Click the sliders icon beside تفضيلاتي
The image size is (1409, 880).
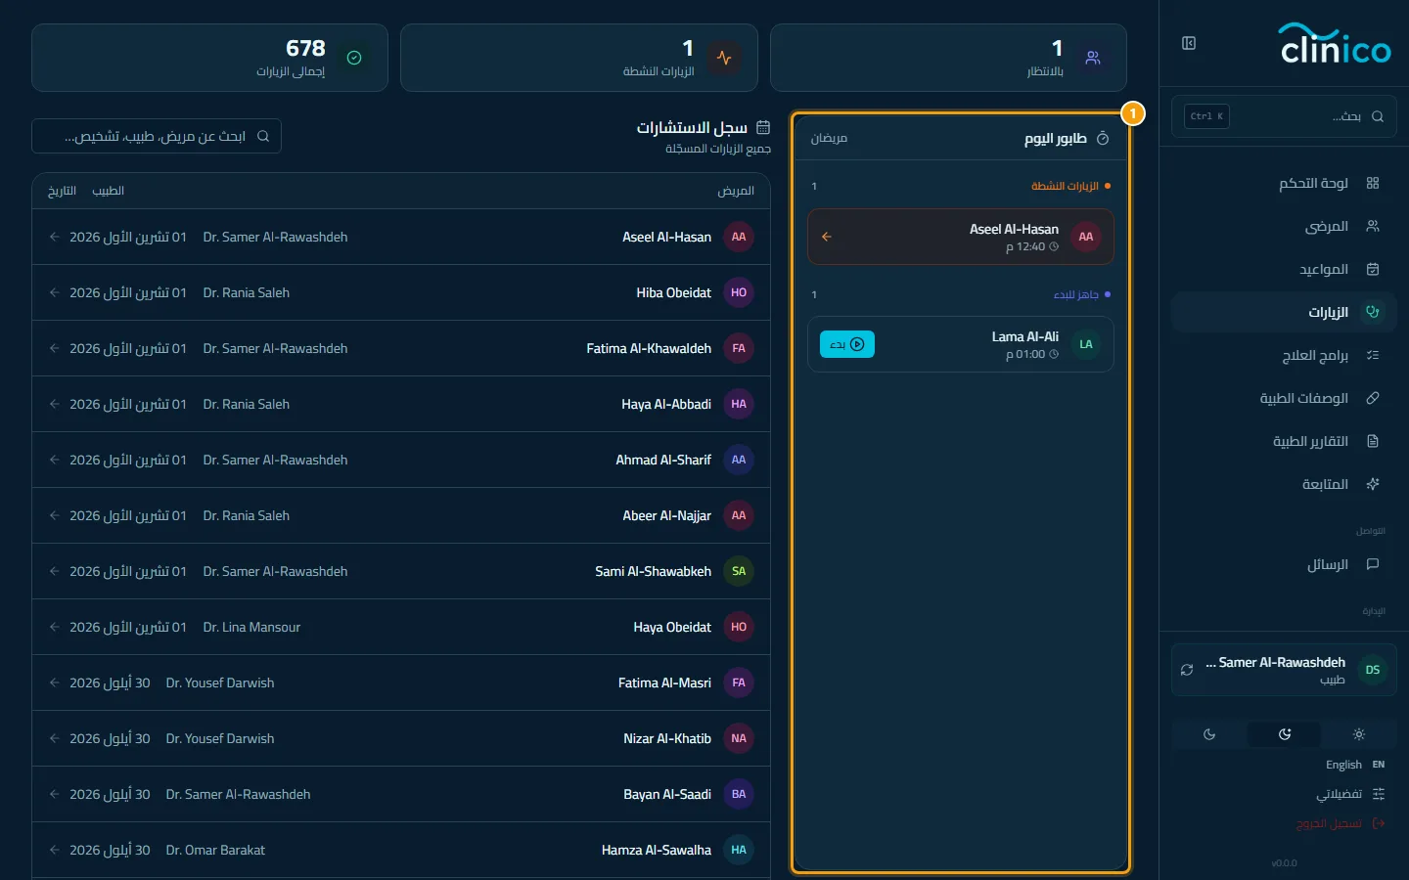(1379, 794)
